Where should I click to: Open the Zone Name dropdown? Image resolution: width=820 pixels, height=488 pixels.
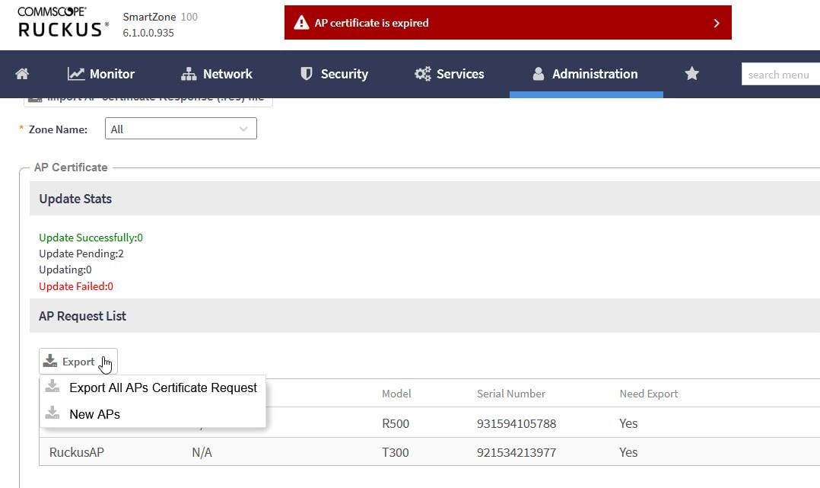coord(181,129)
